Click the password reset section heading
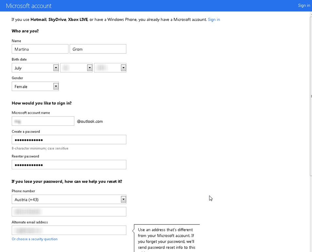This screenshot has width=312, height=252. pos(67,181)
